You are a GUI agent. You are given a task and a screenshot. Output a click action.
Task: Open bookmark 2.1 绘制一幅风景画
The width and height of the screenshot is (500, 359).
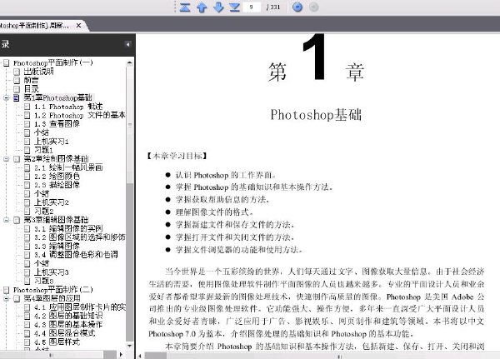68,167
